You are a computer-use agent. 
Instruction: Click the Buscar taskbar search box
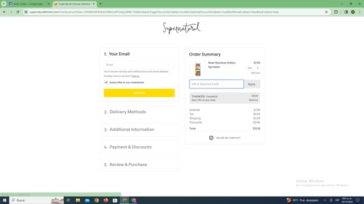tap(36, 200)
